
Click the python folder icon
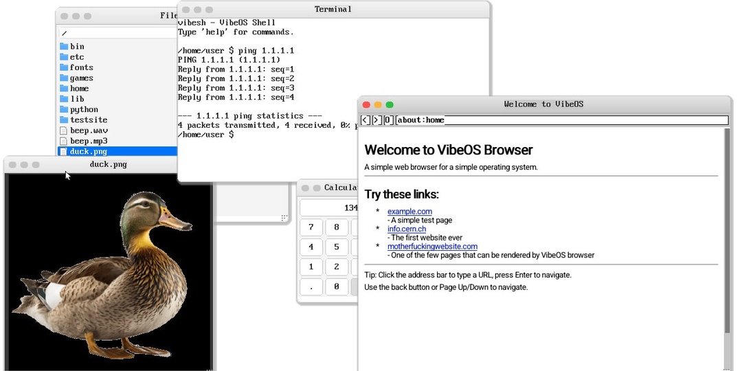coord(64,109)
